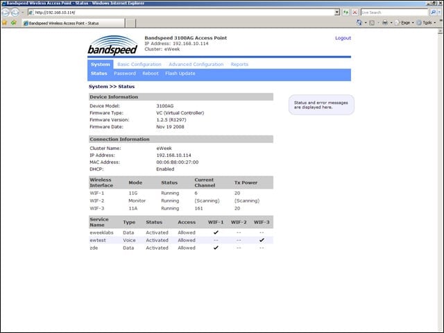Switch to the Basic Configuration tab

[x=139, y=65]
